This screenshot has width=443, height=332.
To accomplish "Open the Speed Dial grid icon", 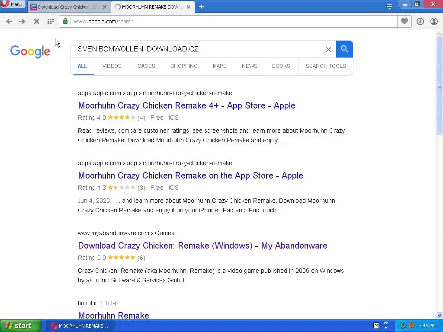I will click(x=51, y=22).
